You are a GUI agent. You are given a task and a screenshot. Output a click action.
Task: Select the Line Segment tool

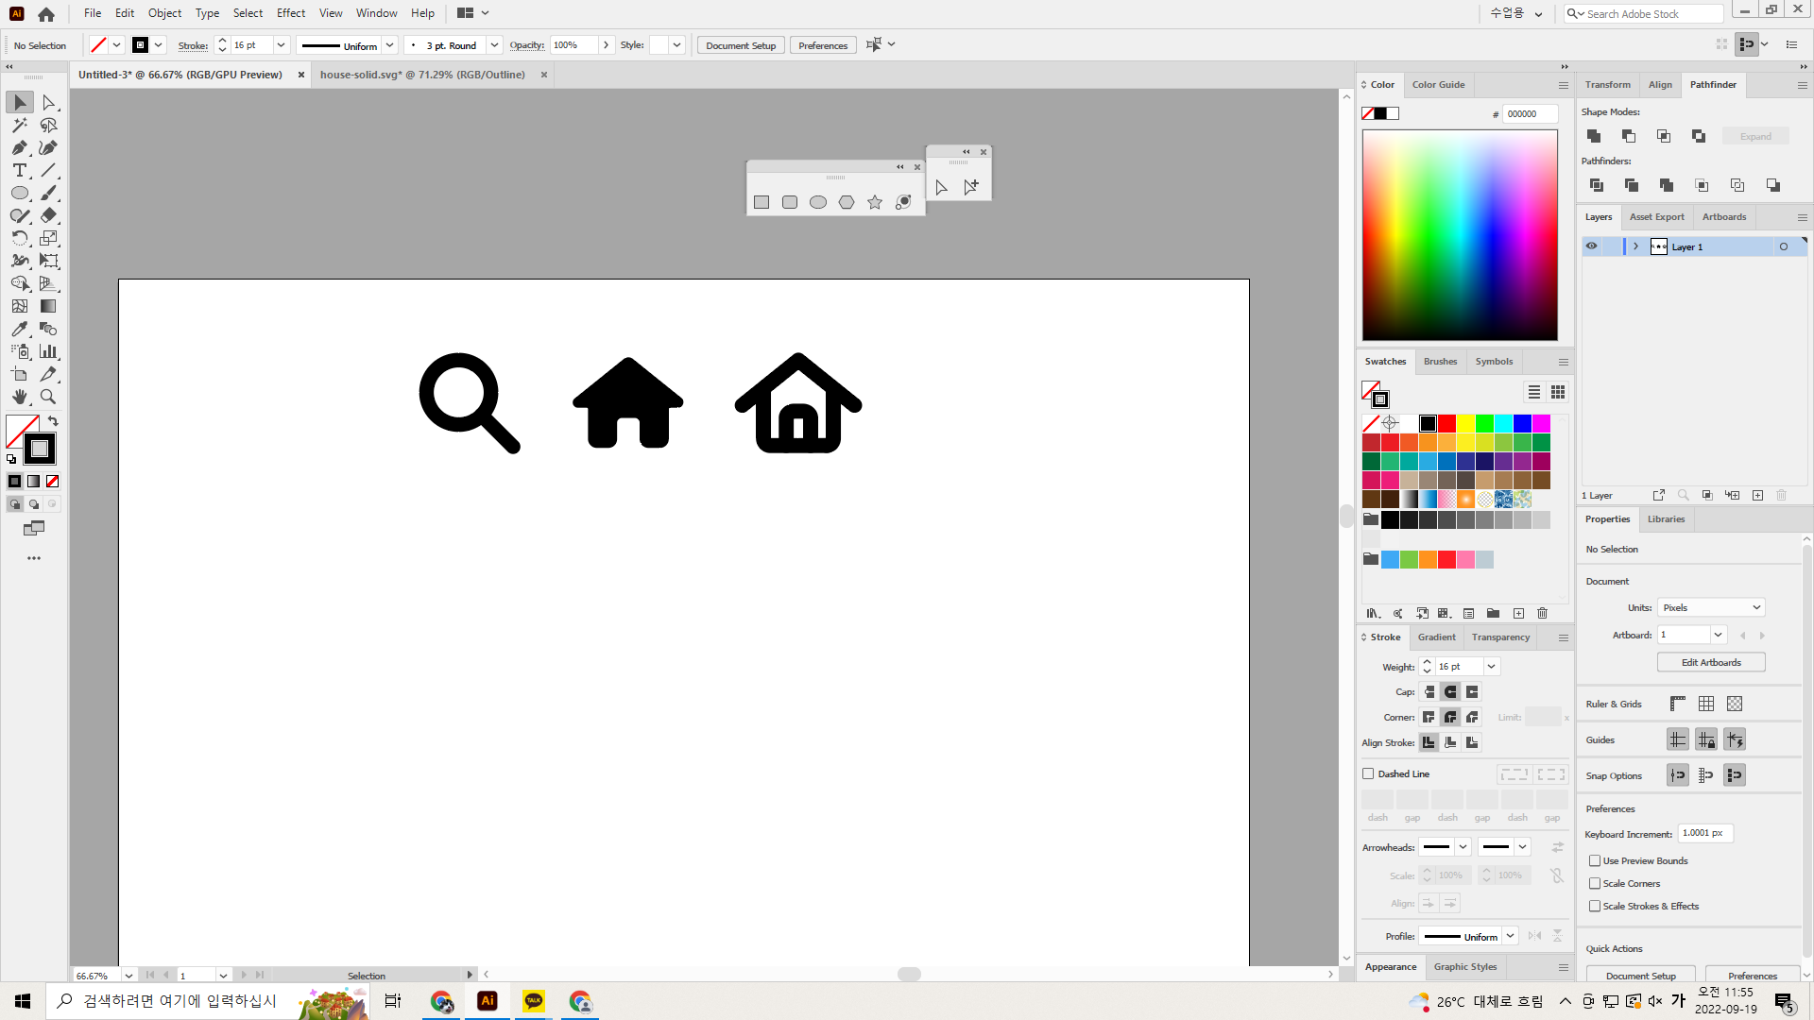tap(49, 170)
